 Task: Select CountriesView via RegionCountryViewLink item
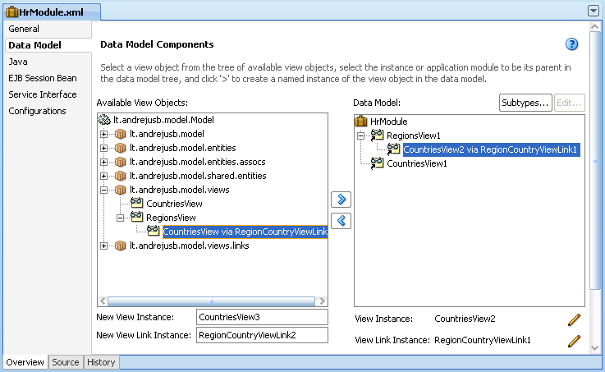point(245,232)
